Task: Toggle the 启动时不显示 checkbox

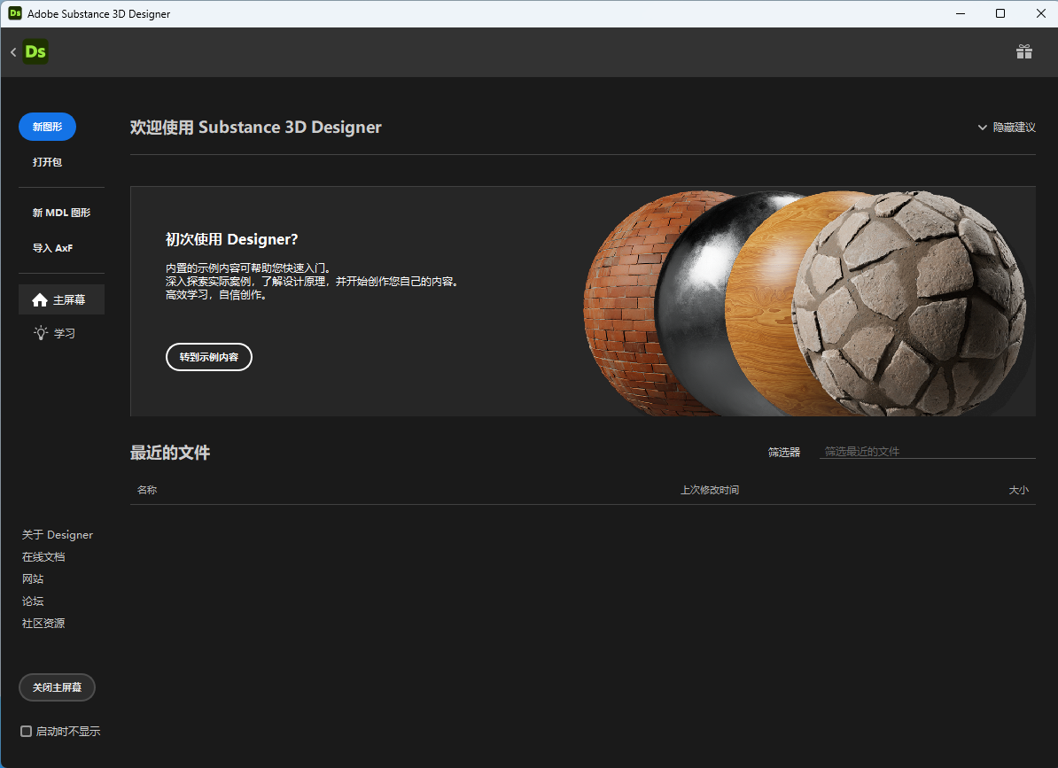Action: [27, 731]
